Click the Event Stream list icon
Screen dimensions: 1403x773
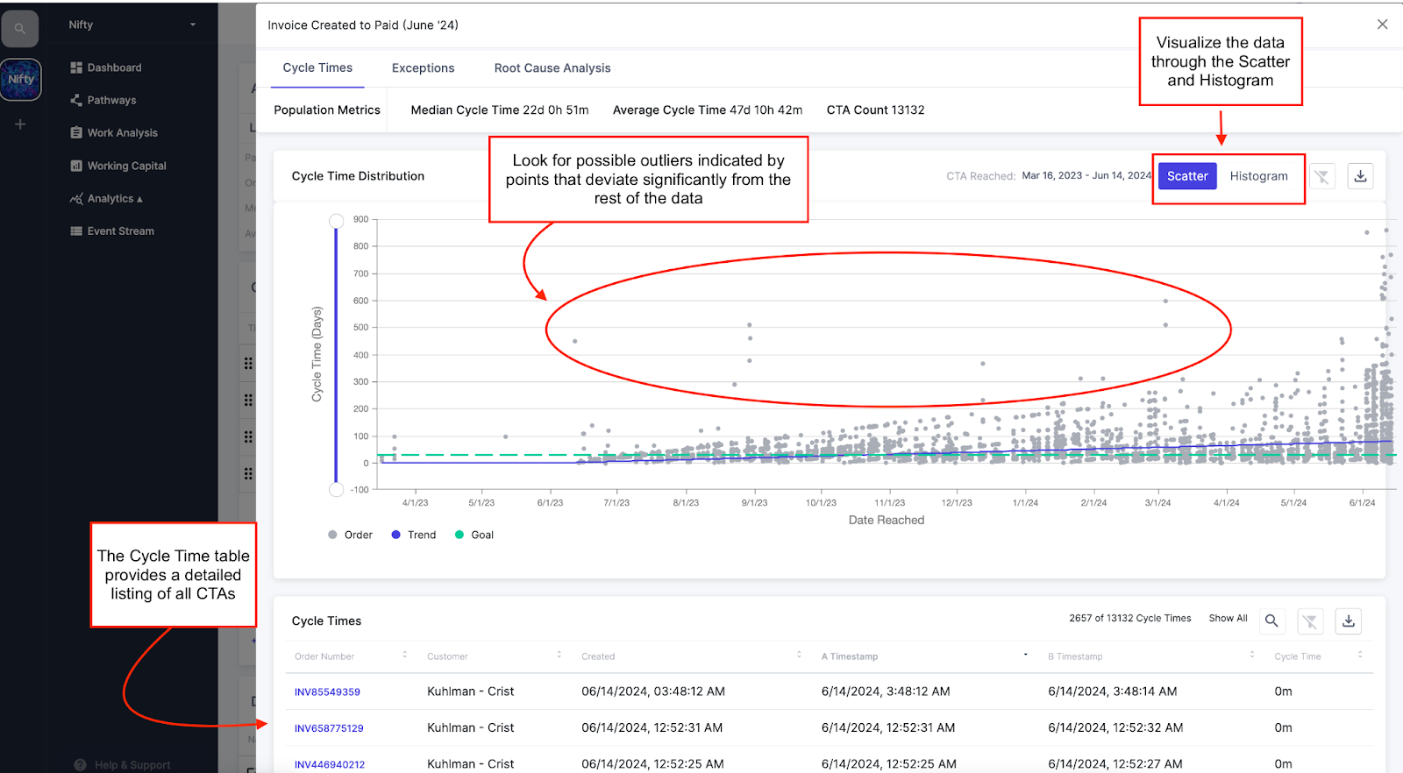[x=76, y=231]
